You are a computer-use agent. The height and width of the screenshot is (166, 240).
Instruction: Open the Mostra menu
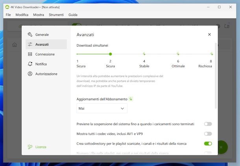click(39, 15)
